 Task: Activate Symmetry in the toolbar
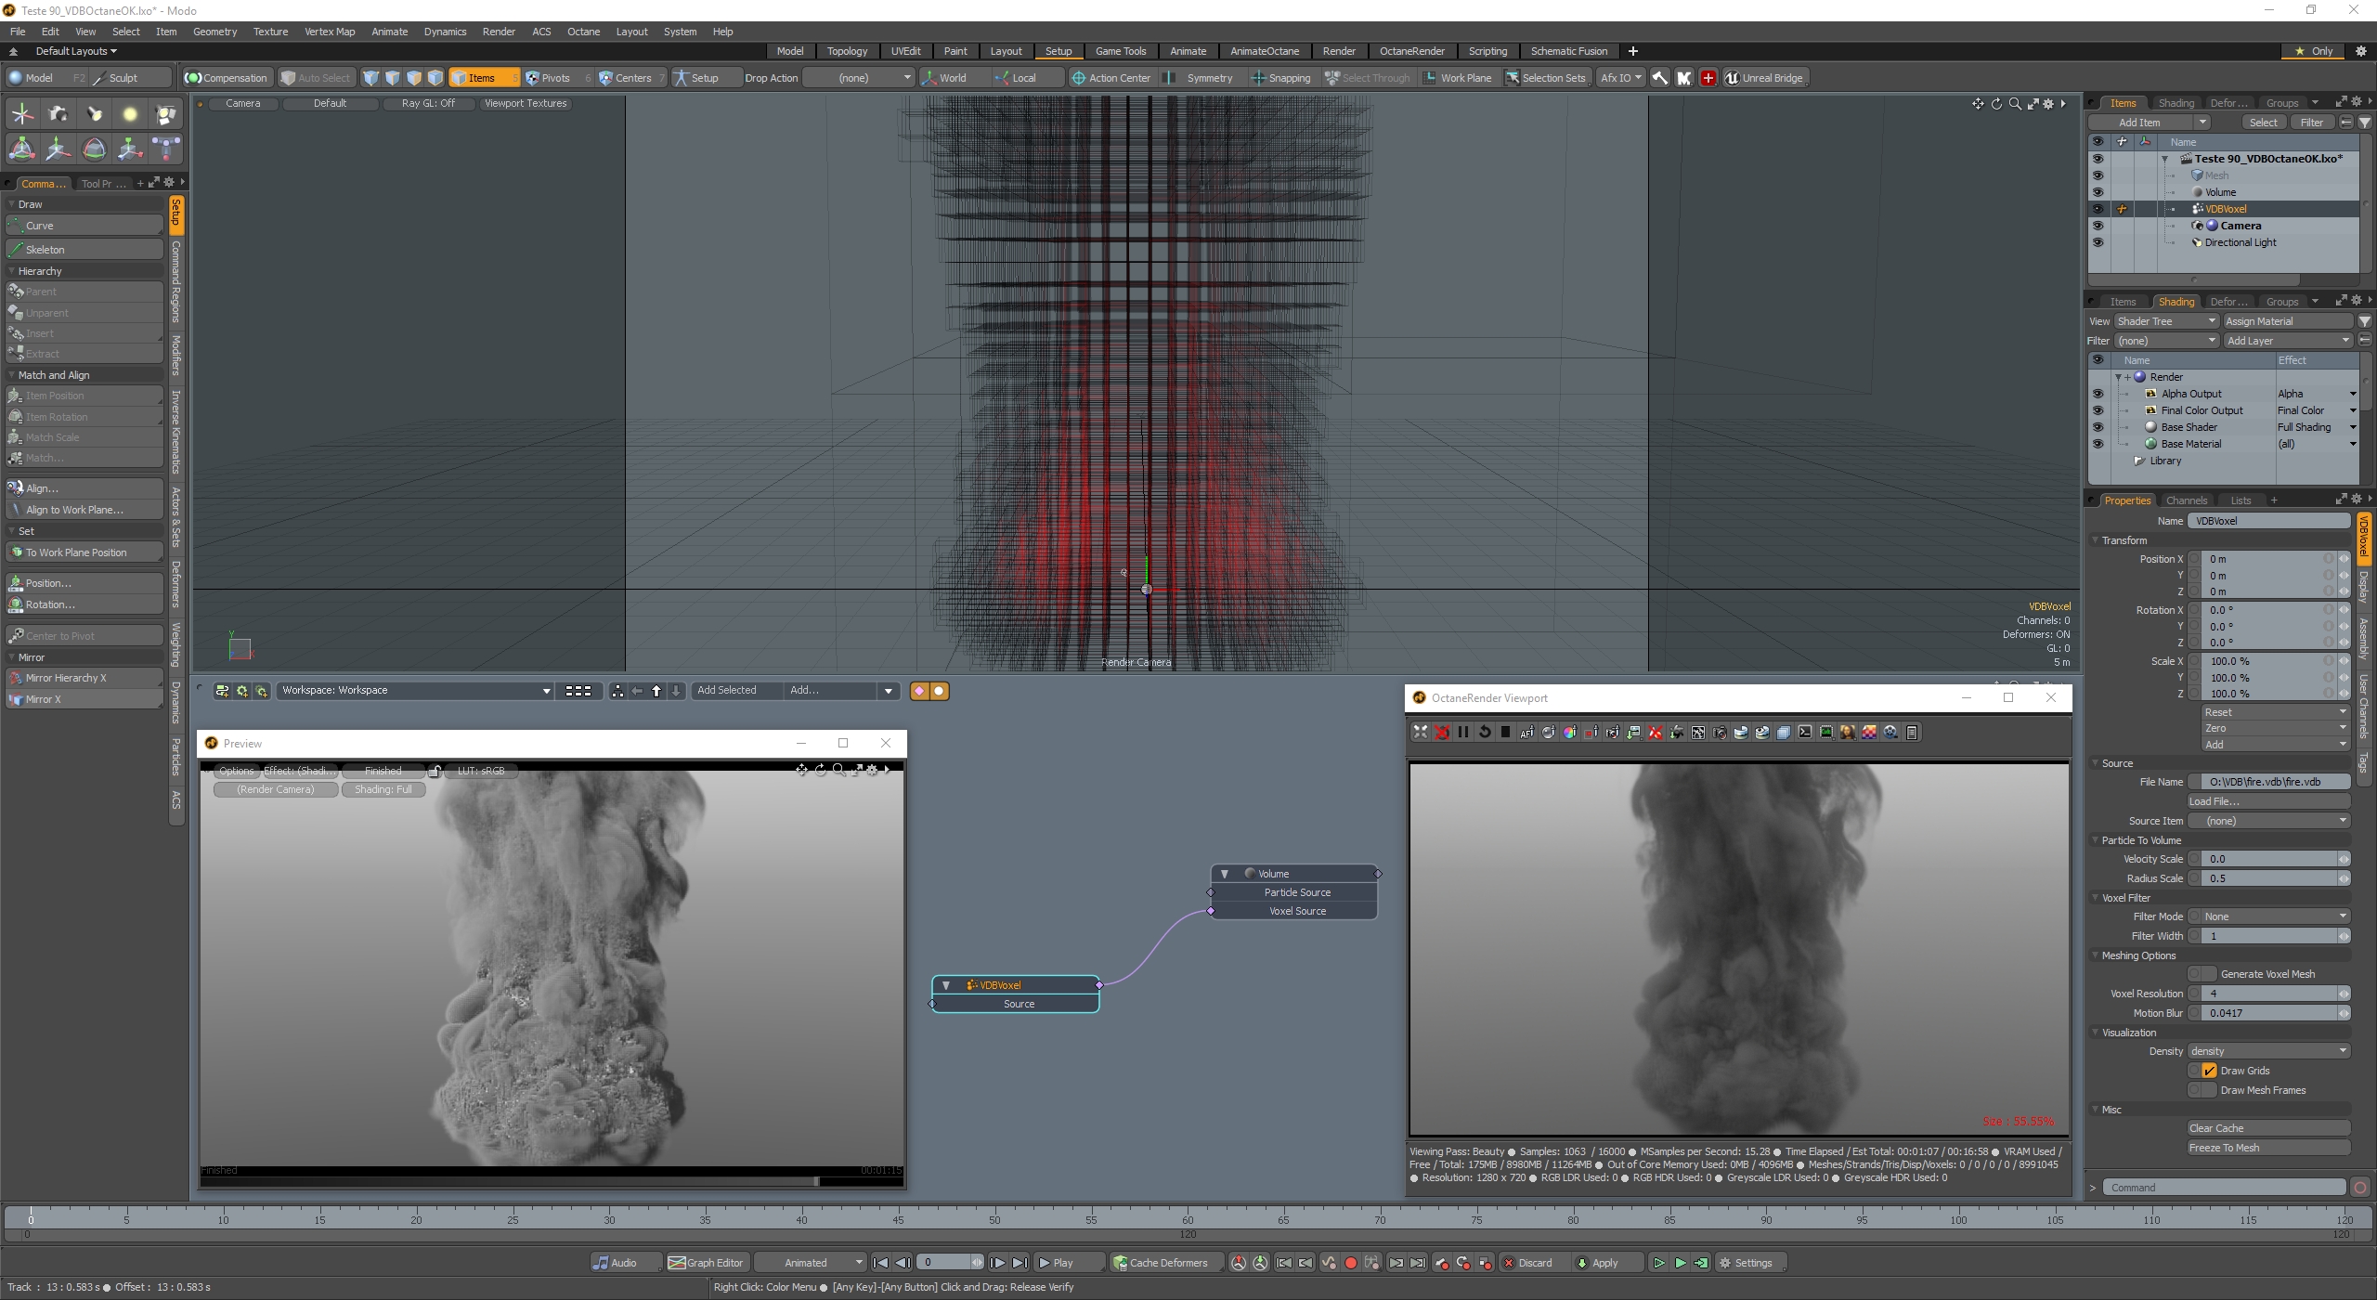1201,78
